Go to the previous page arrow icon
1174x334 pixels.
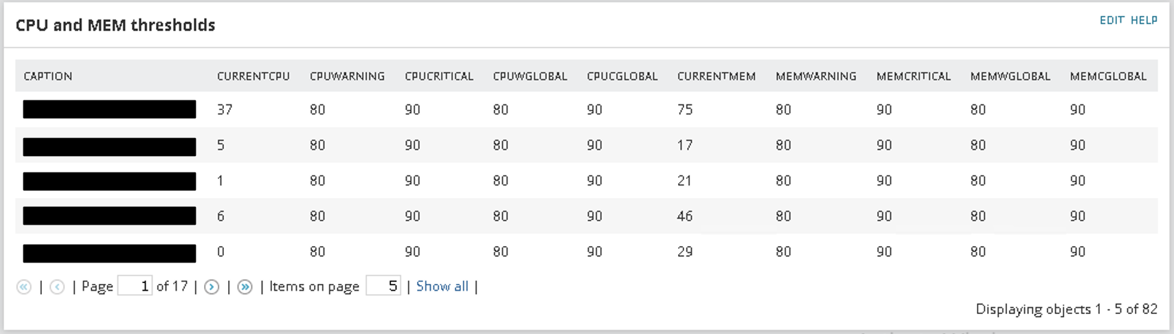pos(57,287)
